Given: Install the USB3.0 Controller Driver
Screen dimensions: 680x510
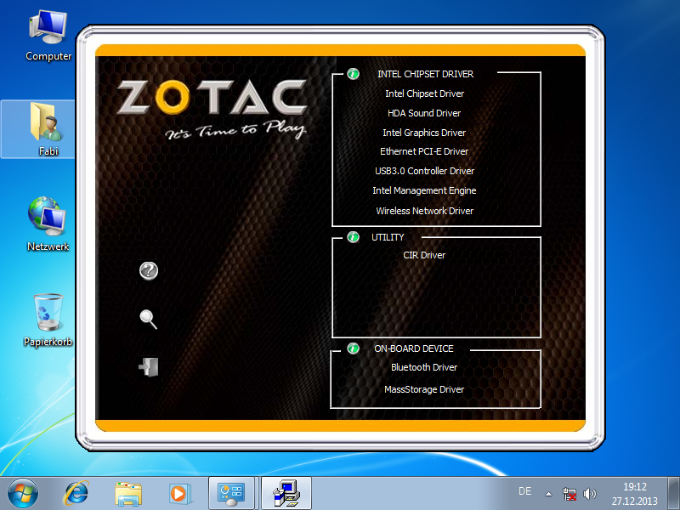Looking at the screenshot, I should click(424, 171).
